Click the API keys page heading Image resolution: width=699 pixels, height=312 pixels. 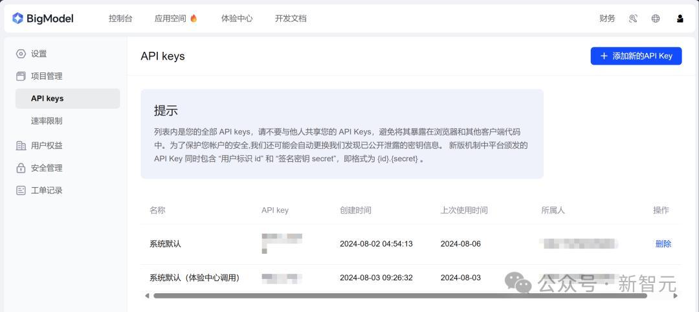pos(162,56)
